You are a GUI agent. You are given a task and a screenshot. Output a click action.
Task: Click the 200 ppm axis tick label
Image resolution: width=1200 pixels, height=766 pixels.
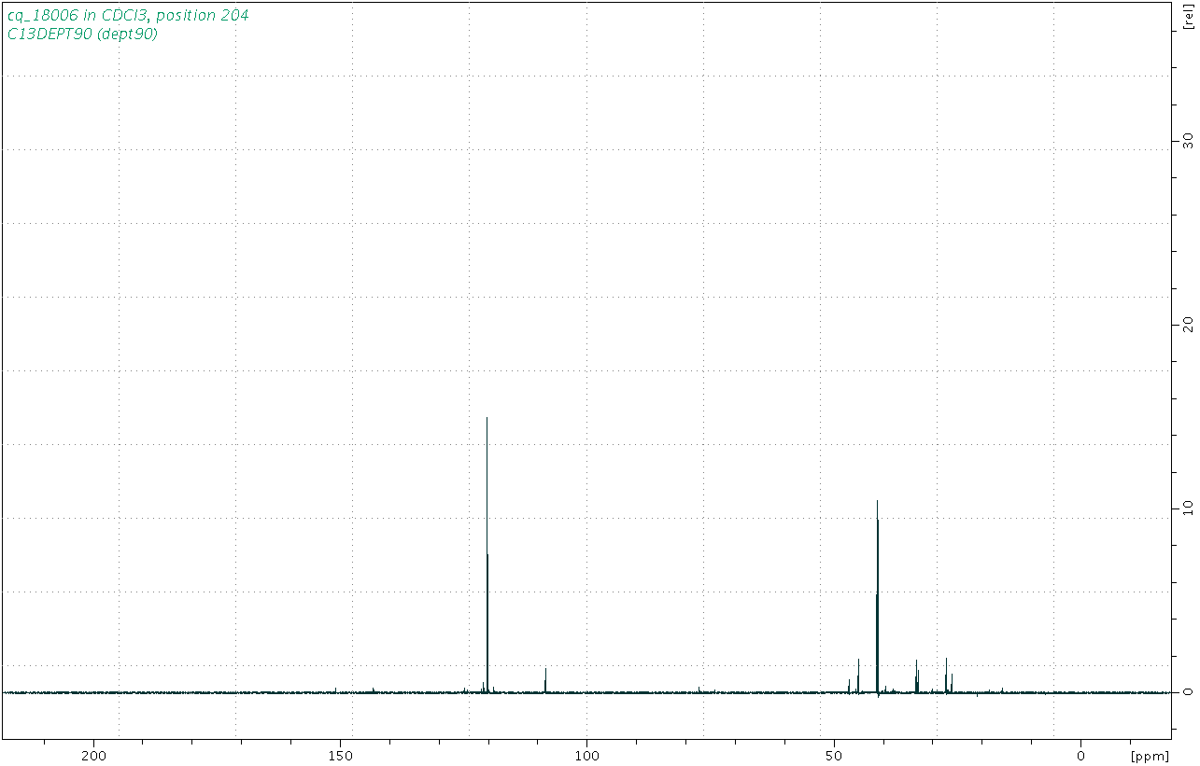[x=93, y=754]
